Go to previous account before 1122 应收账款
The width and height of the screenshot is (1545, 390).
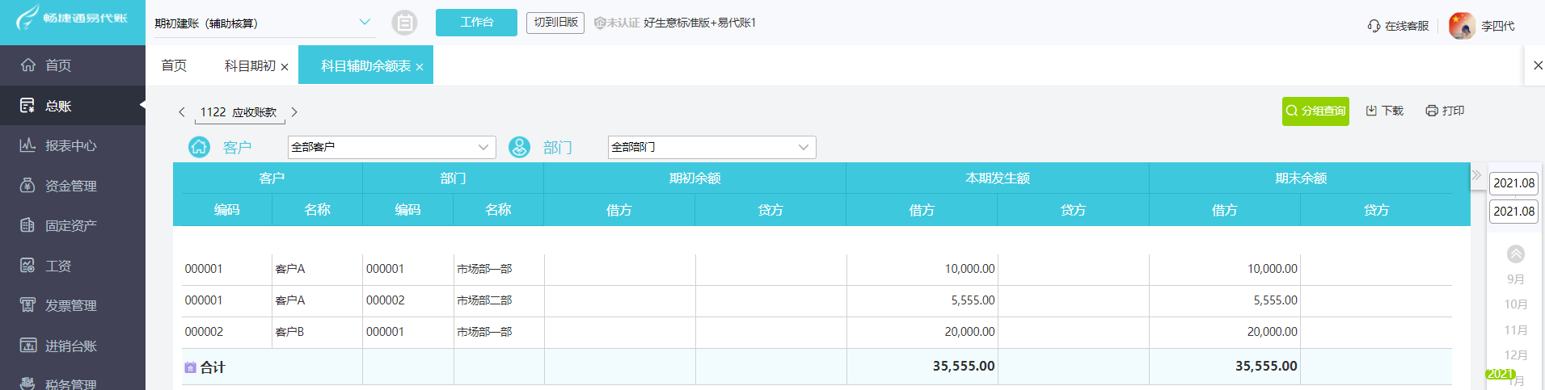[x=182, y=112]
